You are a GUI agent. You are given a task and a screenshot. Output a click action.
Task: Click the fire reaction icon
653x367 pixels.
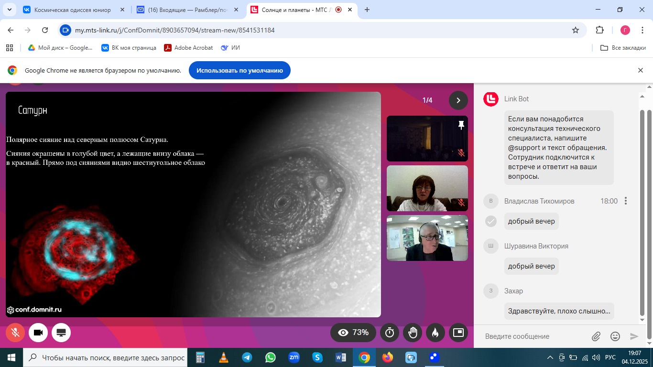435,333
